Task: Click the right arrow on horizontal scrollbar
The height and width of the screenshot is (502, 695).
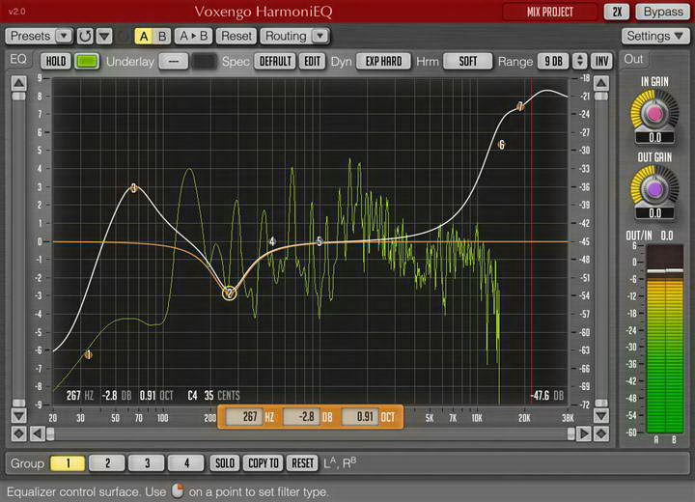Action: [x=583, y=433]
